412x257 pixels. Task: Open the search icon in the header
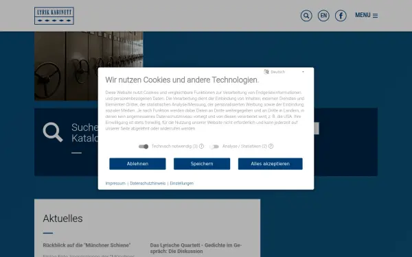pos(306,16)
